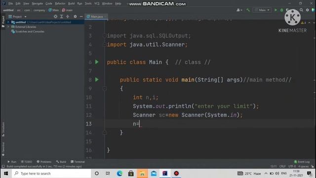This screenshot has width=316, height=178.
Task: Open the user account icon in toolbar
Action: (x=239, y=10)
